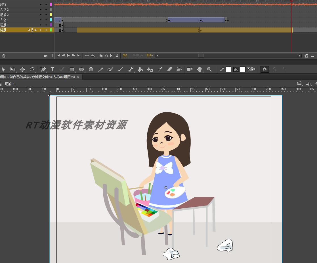Select the Camera tool
317x263 pixels.
189,69
